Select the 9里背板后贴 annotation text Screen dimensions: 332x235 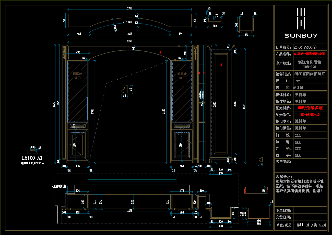(59, 186)
